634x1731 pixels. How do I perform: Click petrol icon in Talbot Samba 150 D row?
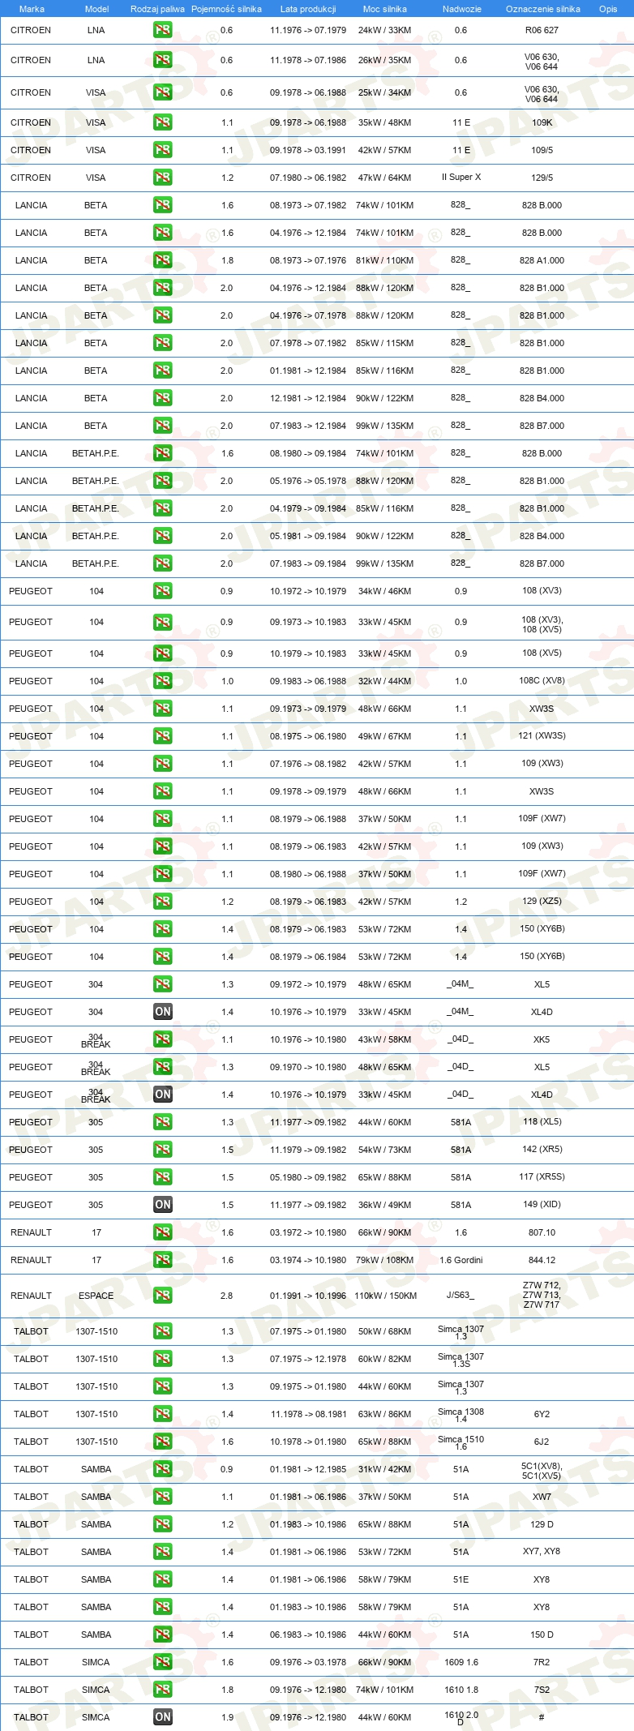coord(162,1635)
